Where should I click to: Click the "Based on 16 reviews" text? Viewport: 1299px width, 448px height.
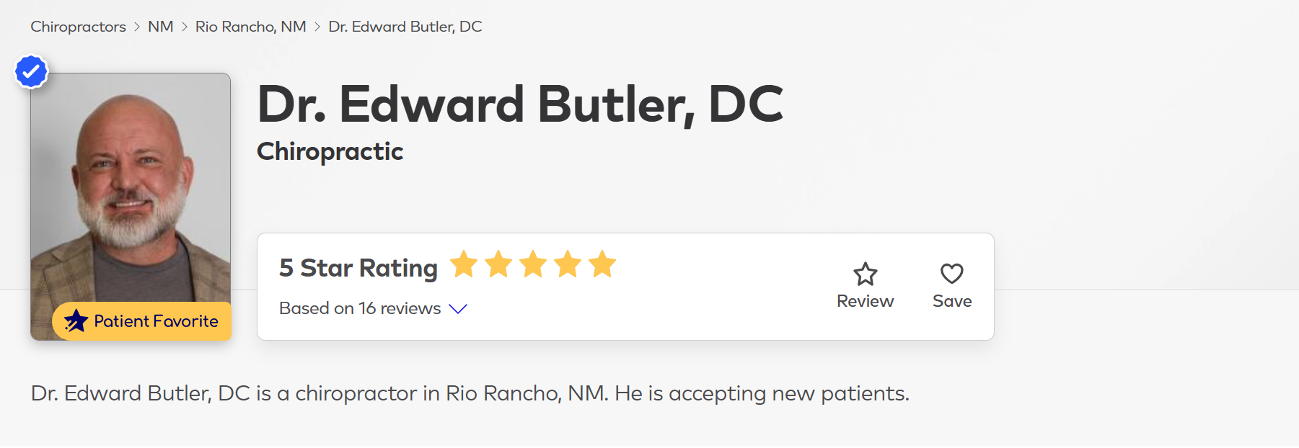pos(359,308)
